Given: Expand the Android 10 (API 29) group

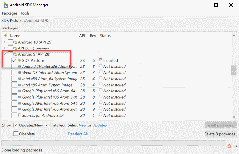Looking at the screenshot, I should (x=5, y=42).
